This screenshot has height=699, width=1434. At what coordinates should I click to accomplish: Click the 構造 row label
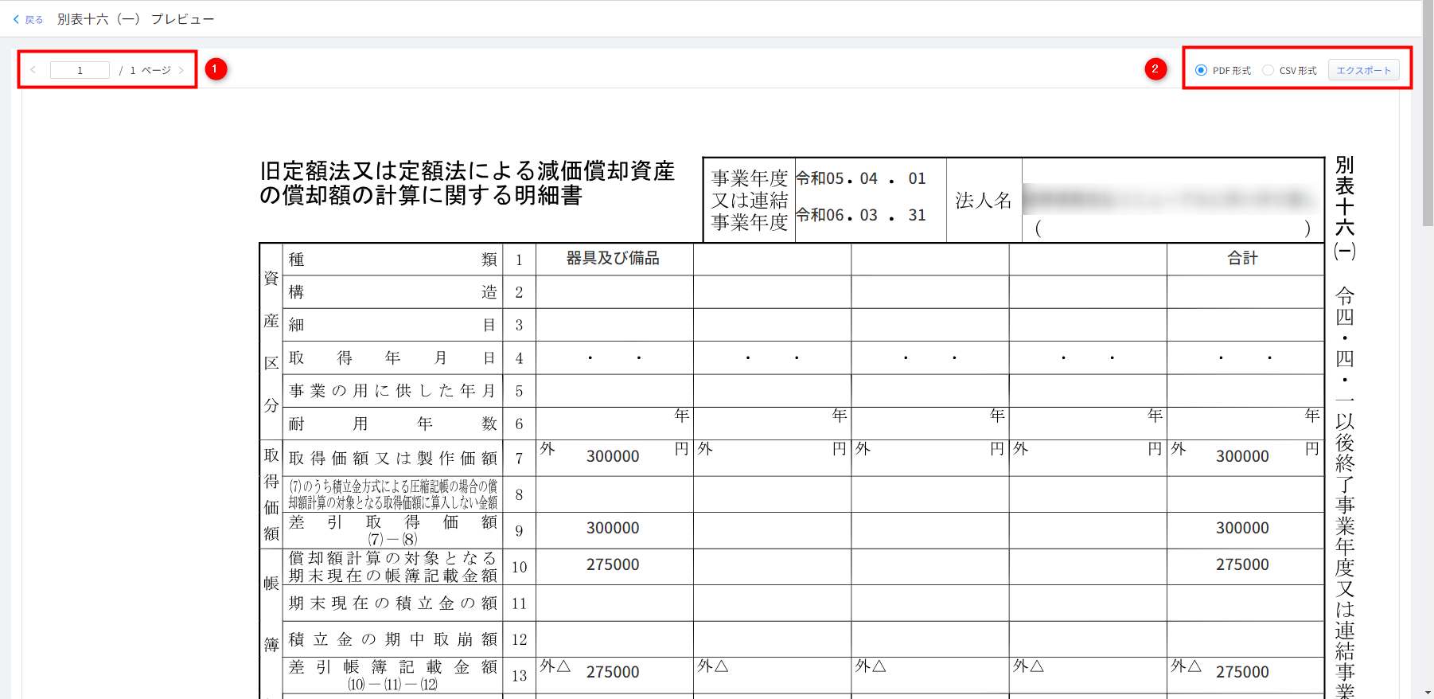pyautogui.click(x=393, y=292)
